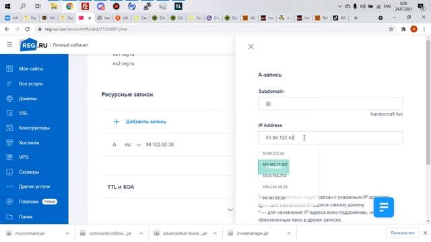Open the blue chat widget button
Viewport: 431px width, 242px height.
(383, 208)
